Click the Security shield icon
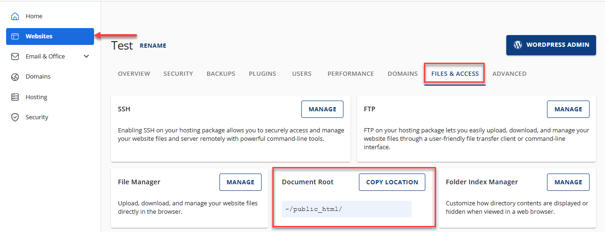Viewport: 605px width, 232px height. 15,117
